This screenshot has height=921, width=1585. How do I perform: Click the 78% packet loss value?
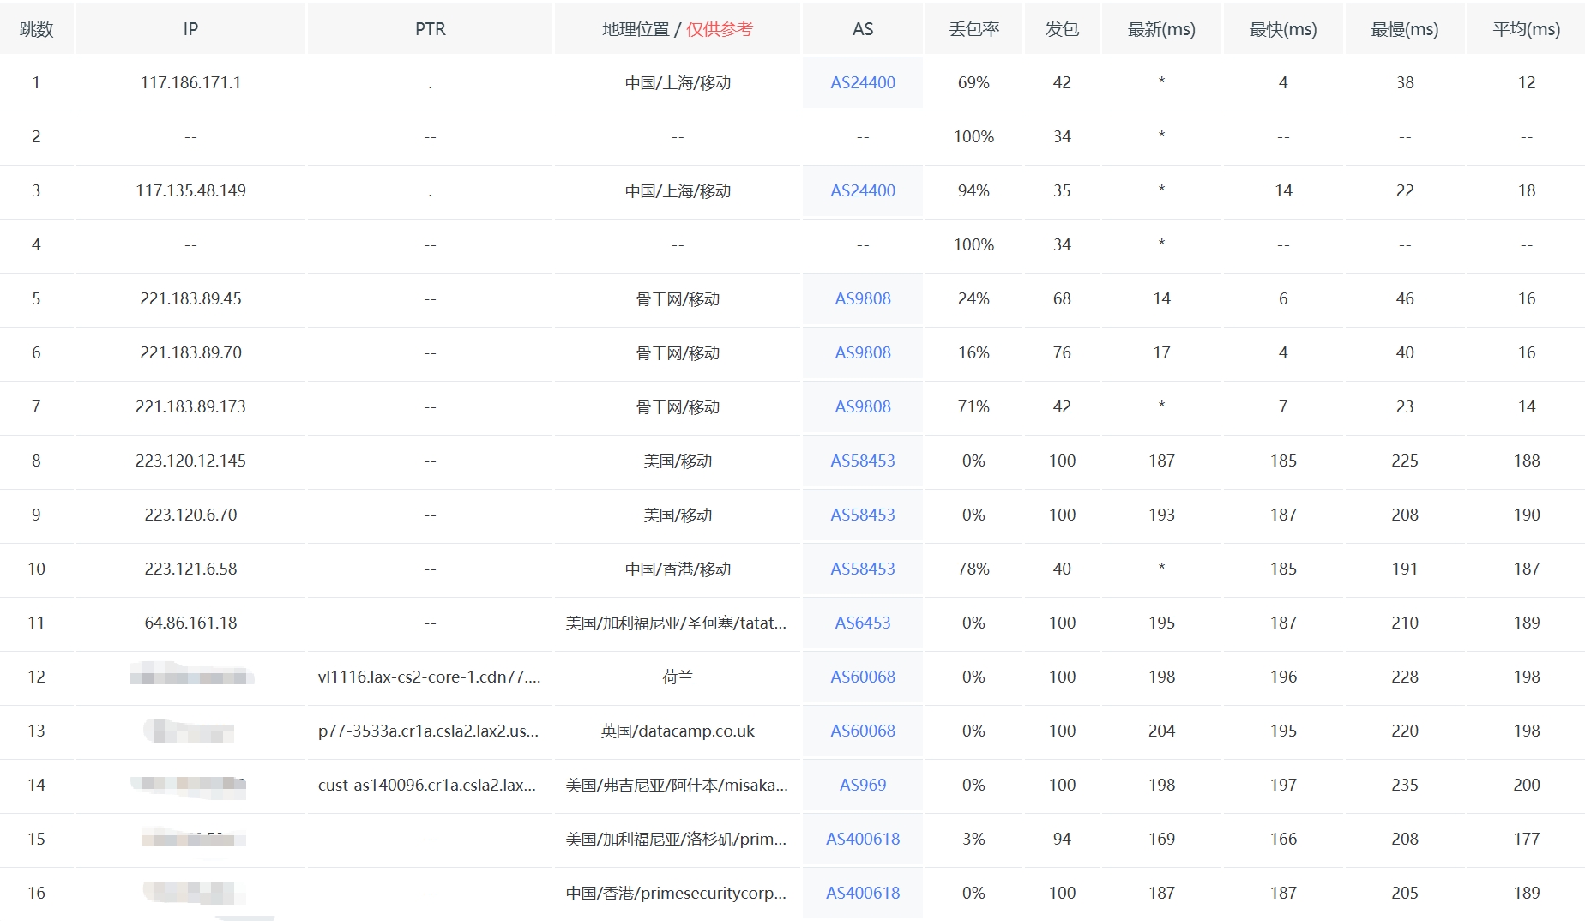[973, 569]
